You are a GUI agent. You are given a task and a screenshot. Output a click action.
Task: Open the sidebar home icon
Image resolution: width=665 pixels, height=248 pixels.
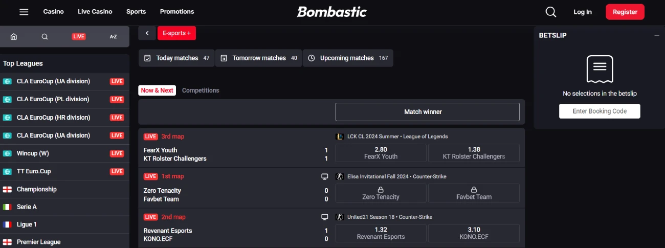[x=14, y=36]
